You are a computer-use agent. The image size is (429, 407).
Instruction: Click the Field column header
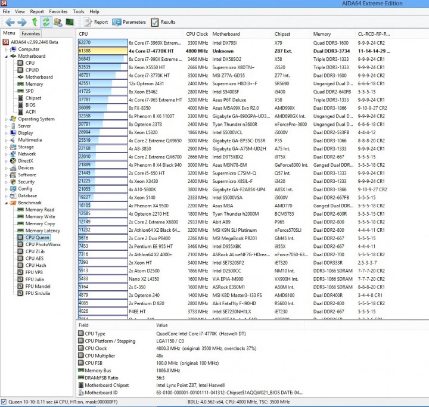pyautogui.click(x=115, y=325)
